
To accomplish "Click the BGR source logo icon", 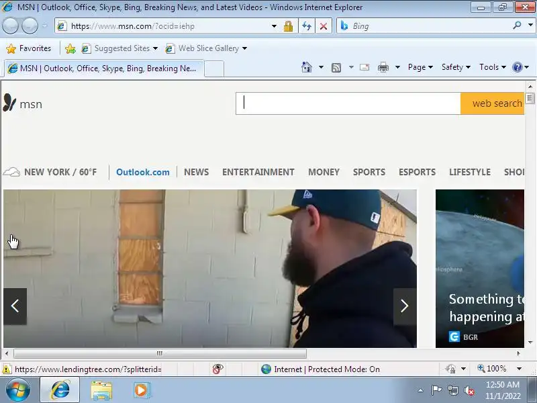I will point(454,337).
